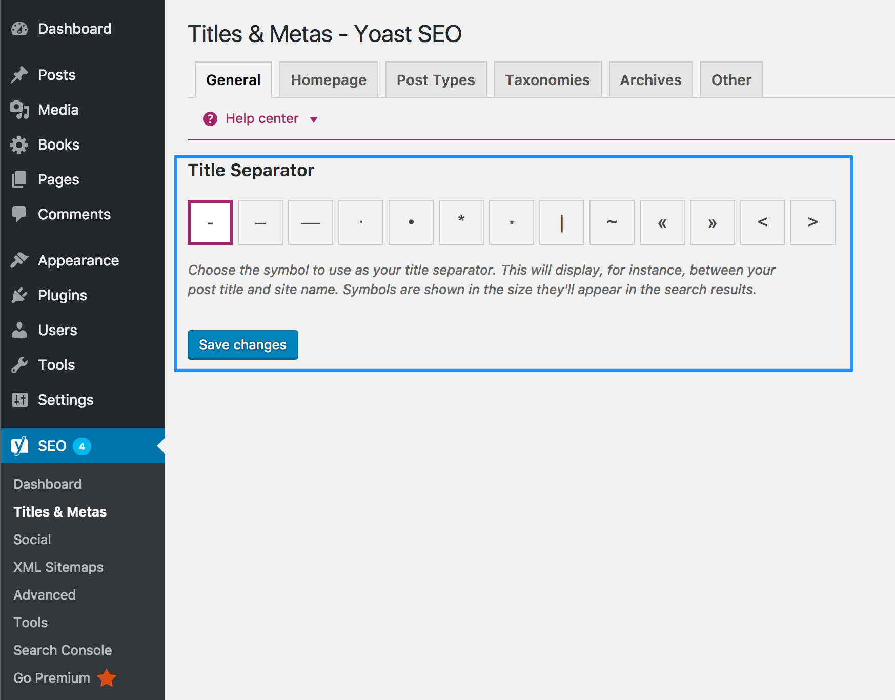Select the less-than sign separator
This screenshot has width=895, height=700.
coord(763,222)
